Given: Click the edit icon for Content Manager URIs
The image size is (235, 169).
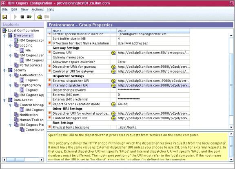Looking at the screenshot, I should click(x=113, y=118).
